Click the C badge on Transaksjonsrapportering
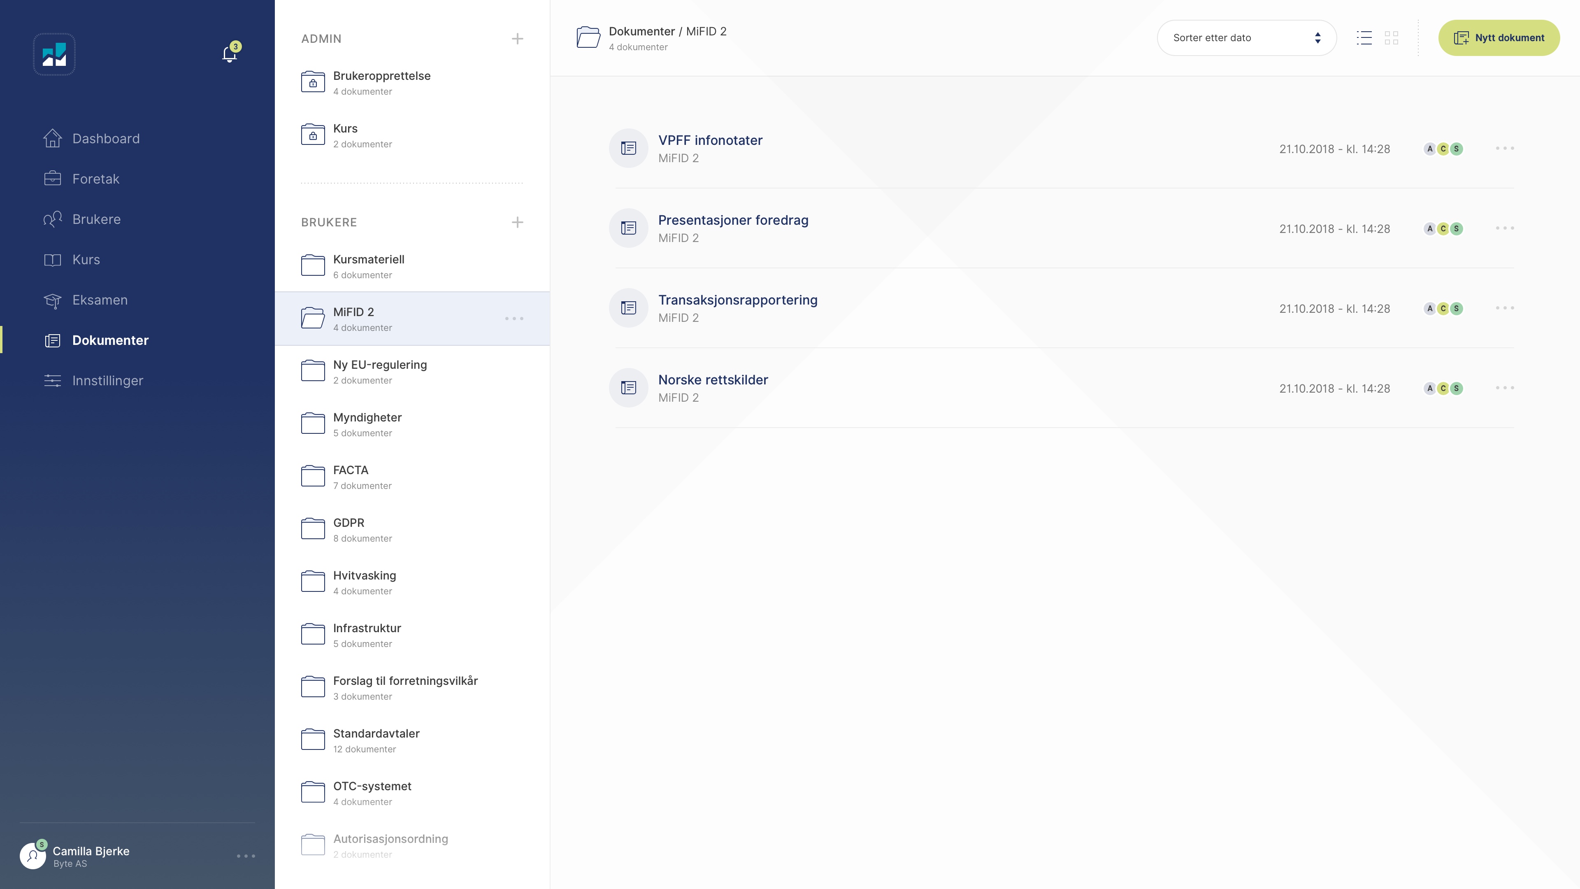The image size is (1580, 889). tap(1443, 309)
